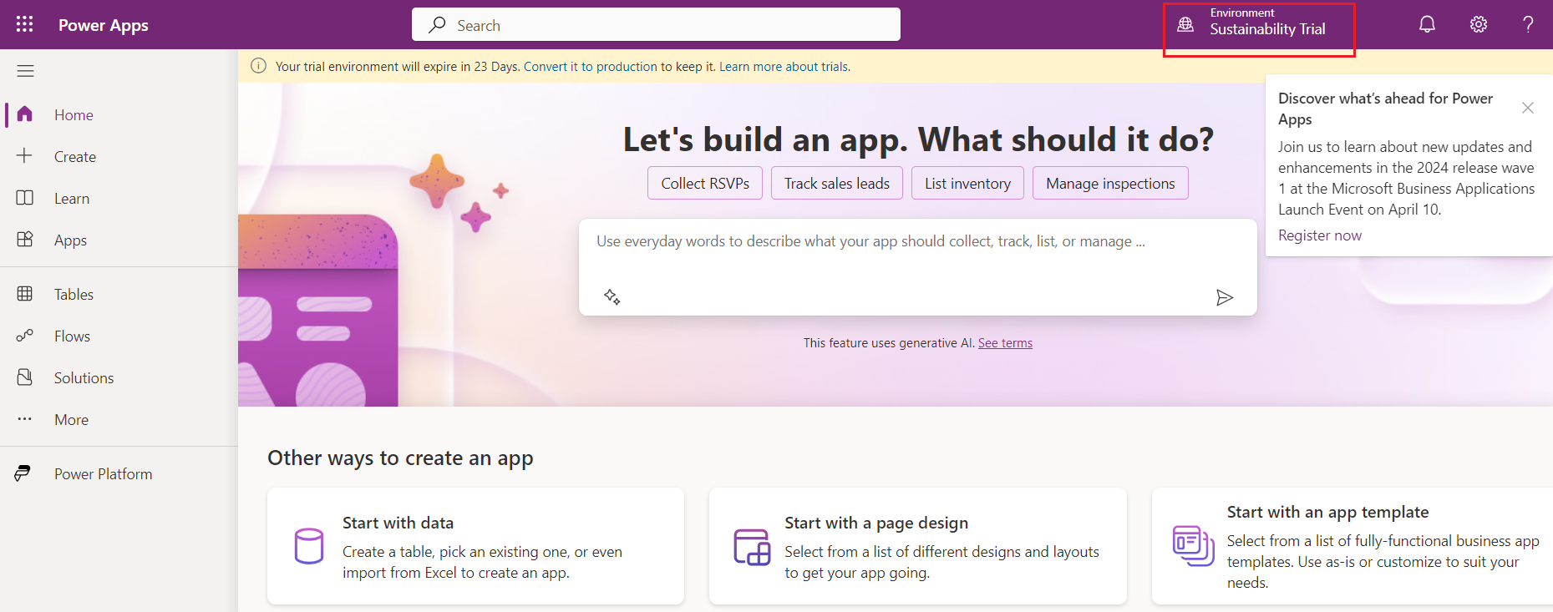Image resolution: width=1553 pixels, height=612 pixels.
Task: Open the See terms link
Action: point(1005,343)
